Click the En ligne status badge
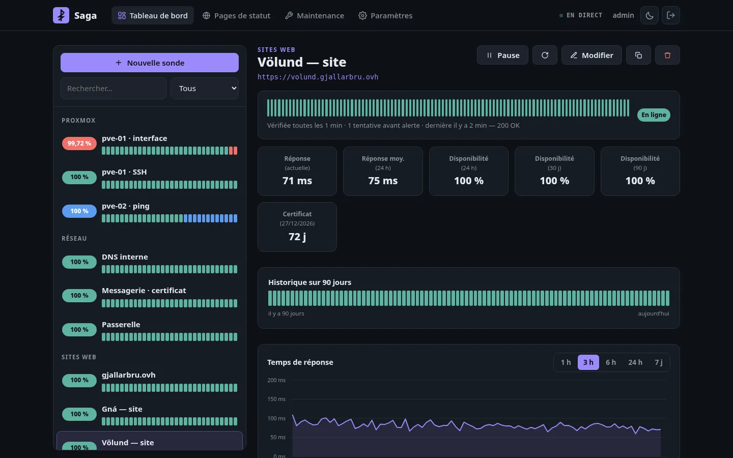 pos(654,115)
